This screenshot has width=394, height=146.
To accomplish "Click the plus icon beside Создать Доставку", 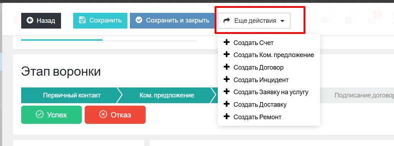I will [x=226, y=104].
